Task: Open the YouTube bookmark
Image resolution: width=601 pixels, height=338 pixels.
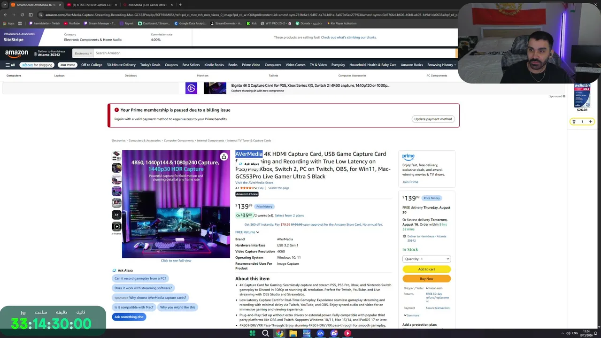Action: [x=72, y=23]
